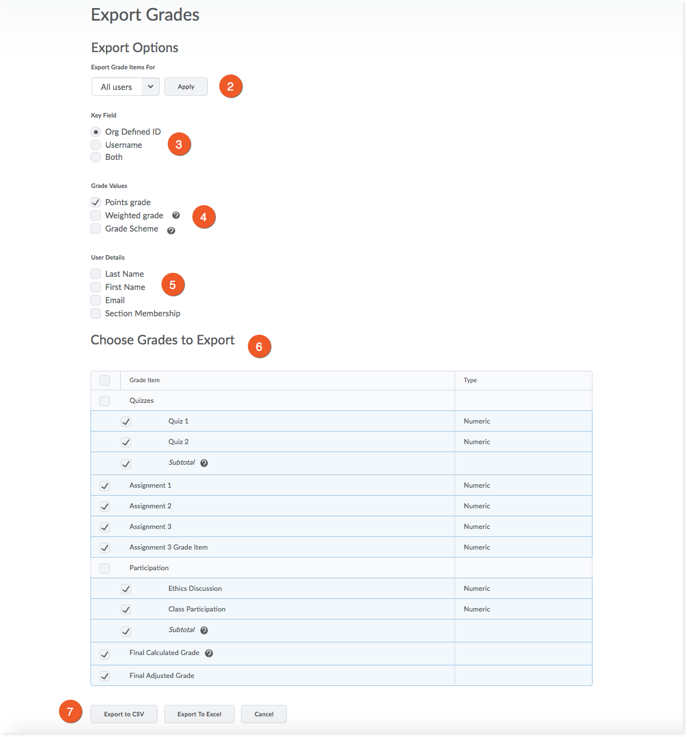This screenshot has width=687, height=737.
Task: Check the Last Name user detail
Action: pos(96,274)
